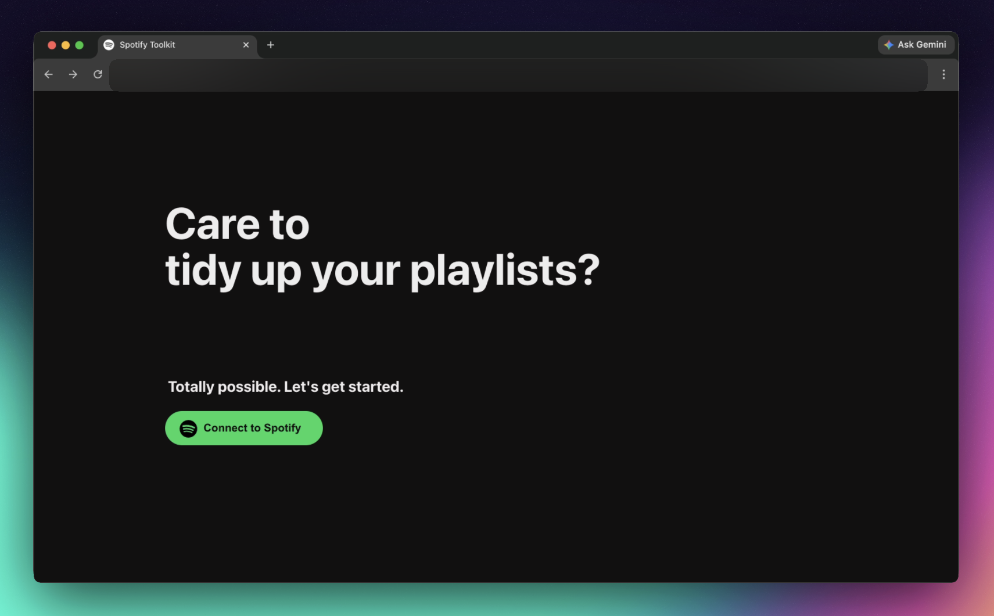Click the Connect to Spotify button
The image size is (994, 616).
243,428
